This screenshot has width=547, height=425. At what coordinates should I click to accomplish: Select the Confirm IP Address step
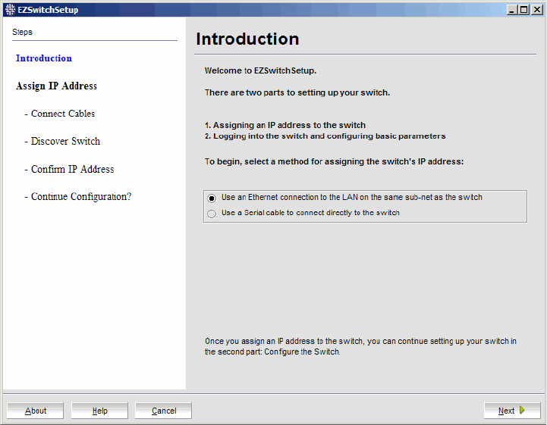pyautogui.click(x=69, y=169)
